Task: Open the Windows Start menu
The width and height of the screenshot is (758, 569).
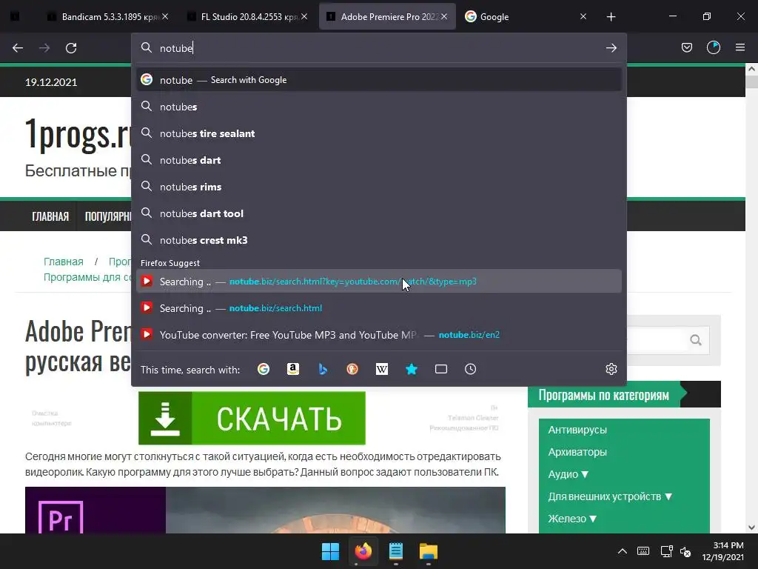Action: click(331, 551)
